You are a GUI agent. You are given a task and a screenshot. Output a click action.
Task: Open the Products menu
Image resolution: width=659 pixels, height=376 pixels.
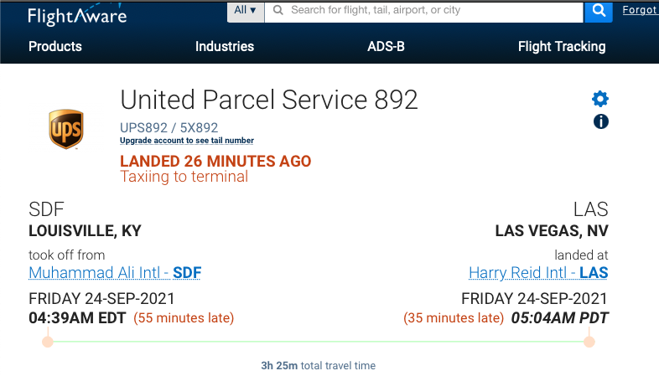click(x=55, y=47)
